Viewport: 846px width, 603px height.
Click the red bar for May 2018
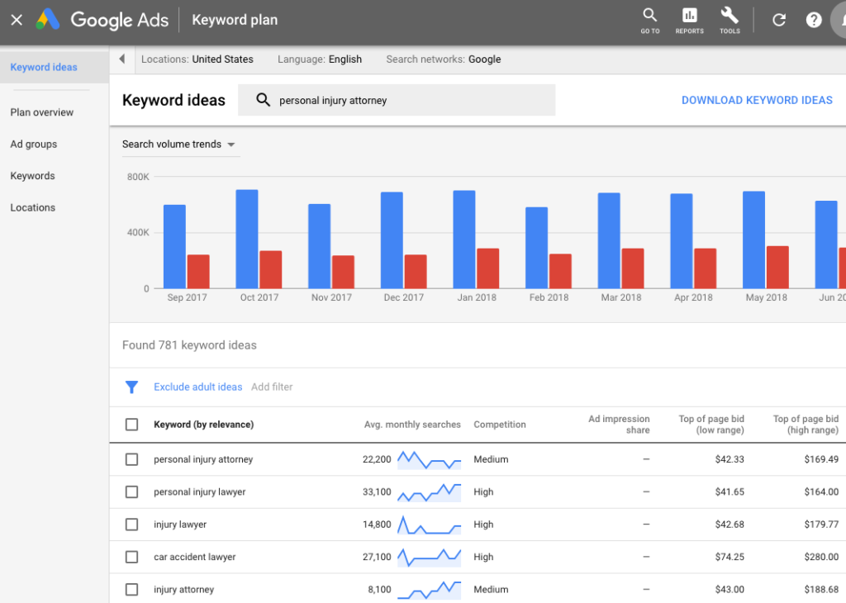[777, 268]
